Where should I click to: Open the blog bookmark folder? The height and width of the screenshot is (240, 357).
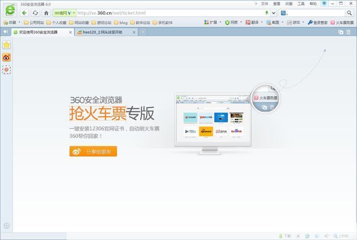(x=120, y=23)
